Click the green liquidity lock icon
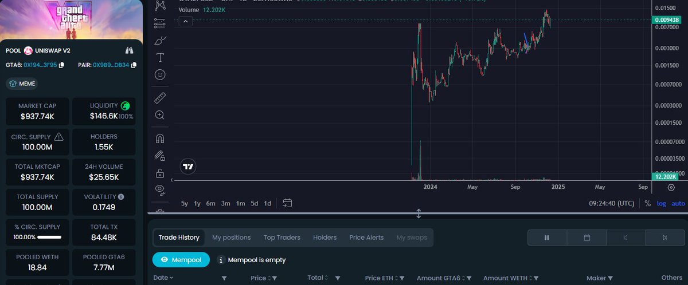688x285 pixels. (x=125, y=106)
